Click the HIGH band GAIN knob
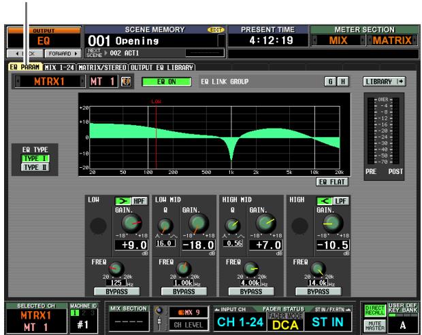The height and width of the screenshot is (335, 422). tap(333, 224)
